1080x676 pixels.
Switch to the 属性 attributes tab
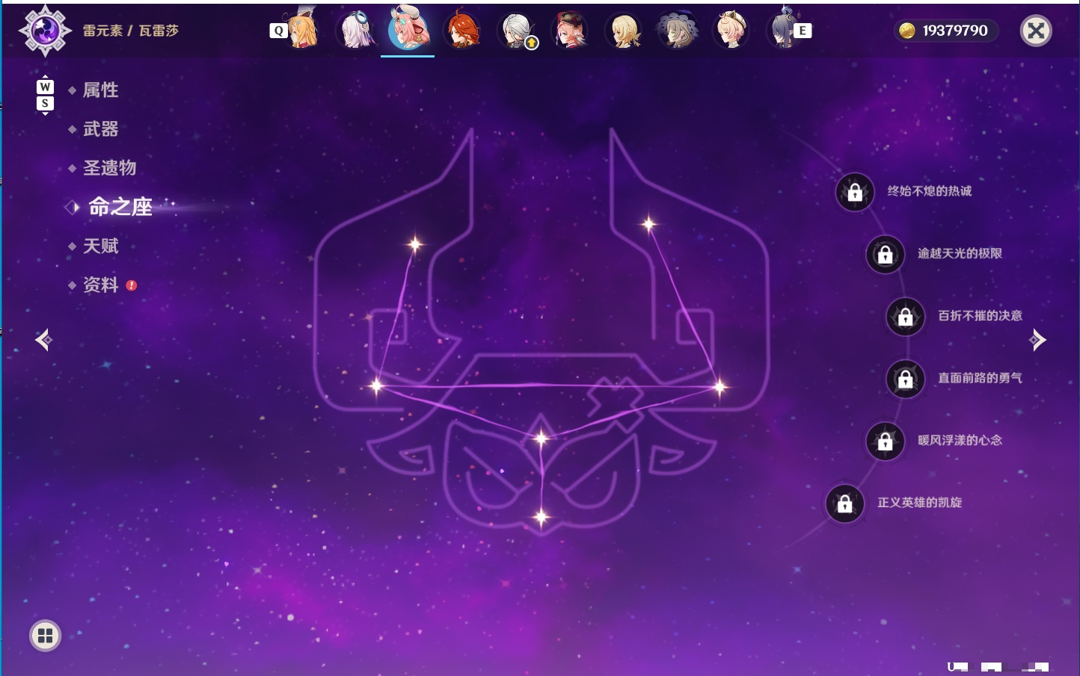pos(101,90)
